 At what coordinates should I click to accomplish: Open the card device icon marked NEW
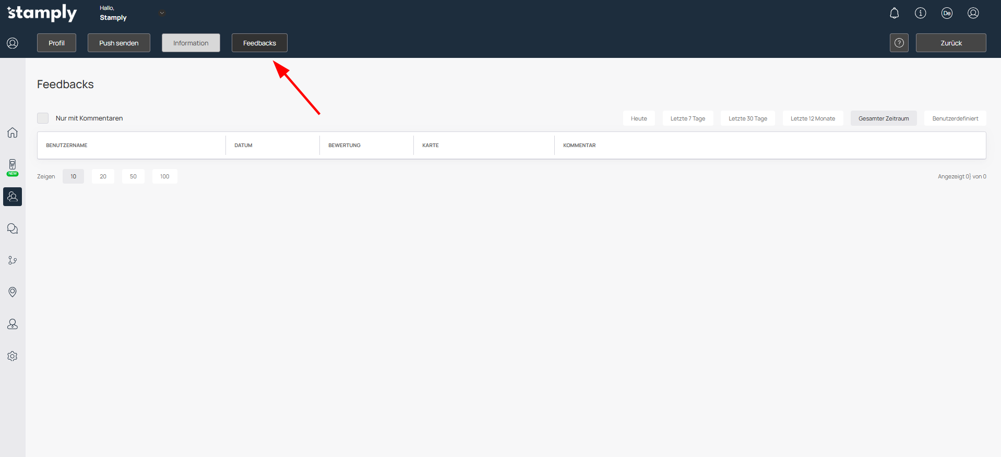coord(13,166)
